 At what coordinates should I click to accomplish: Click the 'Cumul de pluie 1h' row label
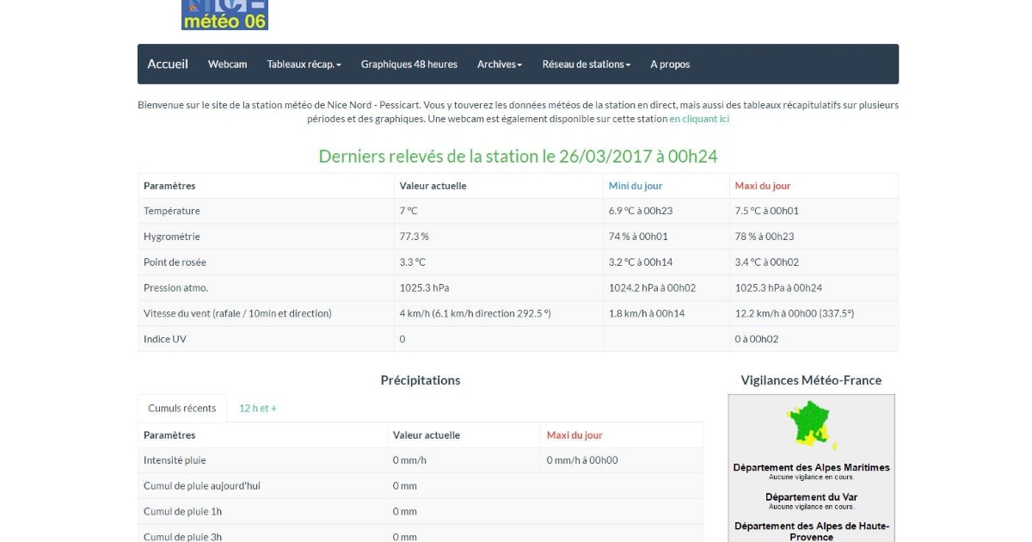pos(182,512)
